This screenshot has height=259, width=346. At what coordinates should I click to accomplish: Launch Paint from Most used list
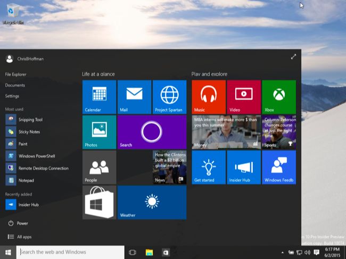[17, 144]
